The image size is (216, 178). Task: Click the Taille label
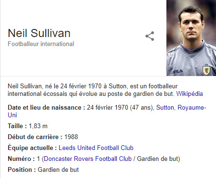17,126
